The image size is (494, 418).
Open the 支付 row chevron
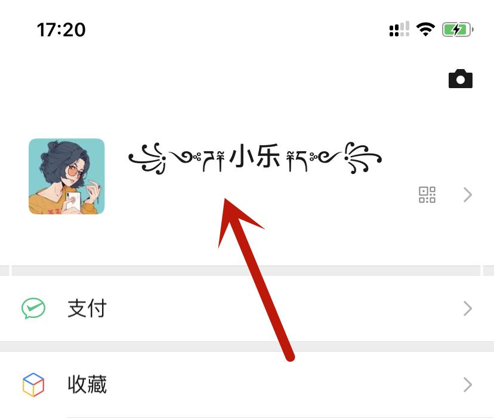[468, 308]
